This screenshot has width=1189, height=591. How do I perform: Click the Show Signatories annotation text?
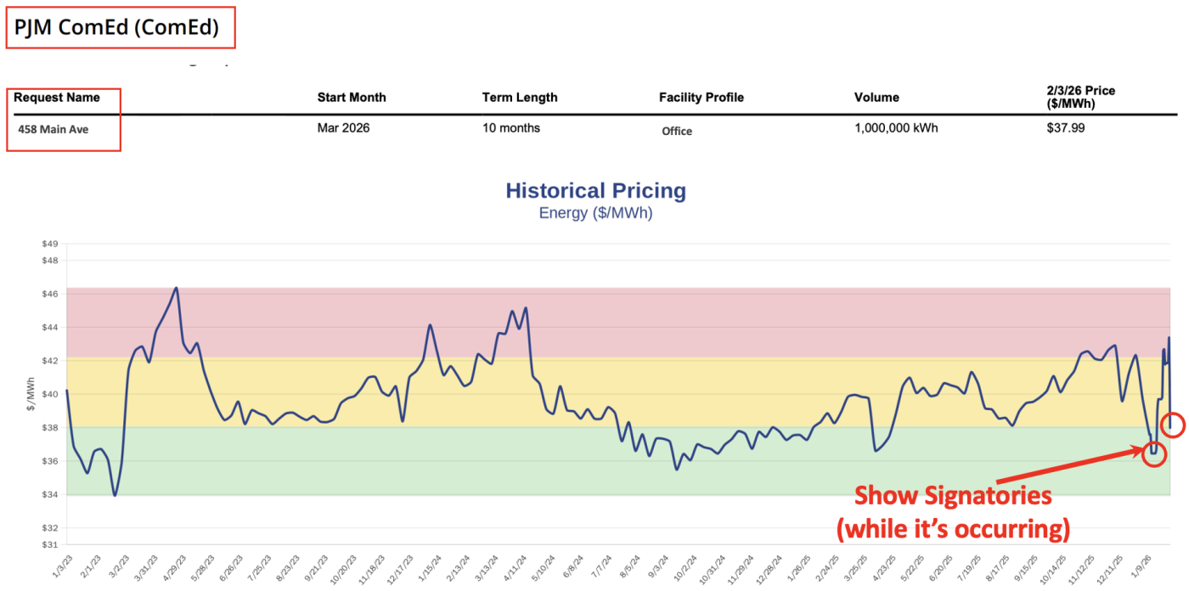click(x=952, y=496)
